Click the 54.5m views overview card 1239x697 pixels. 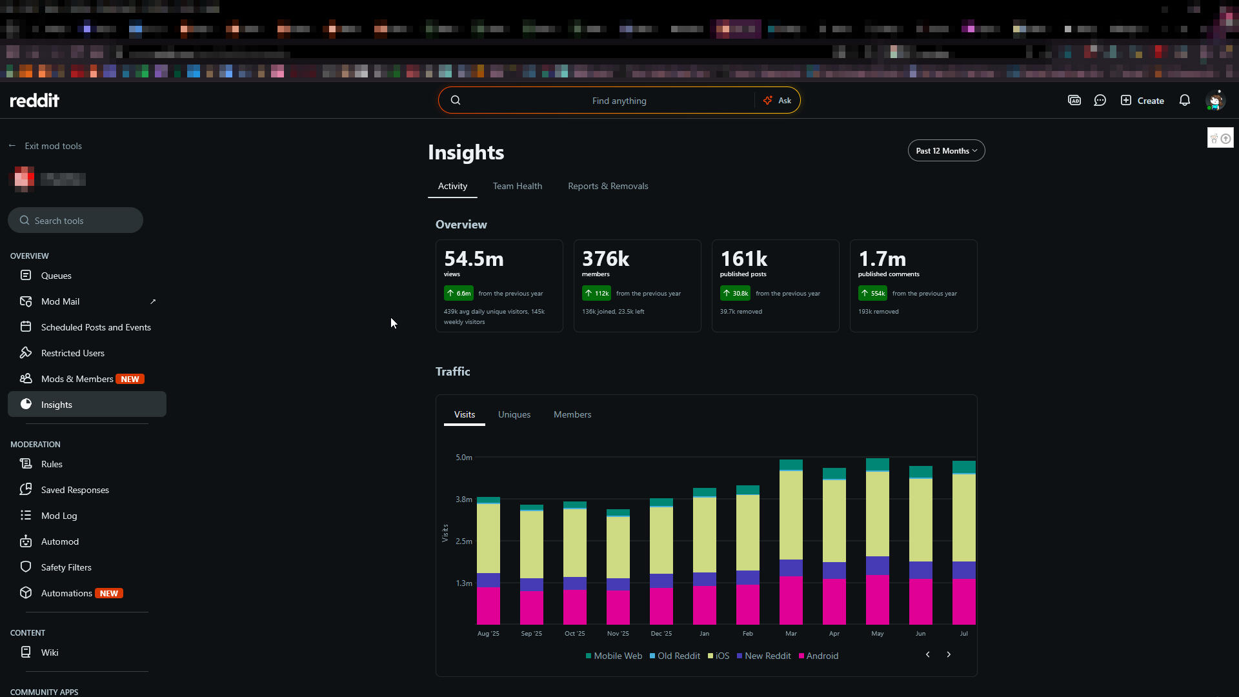click(499, 286)
